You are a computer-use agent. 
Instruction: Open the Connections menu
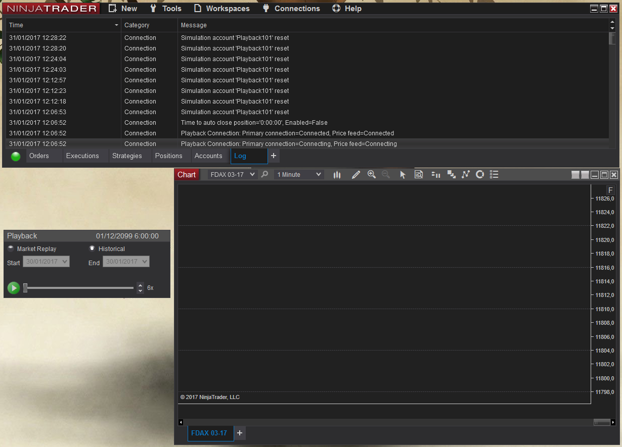point(291,9)
